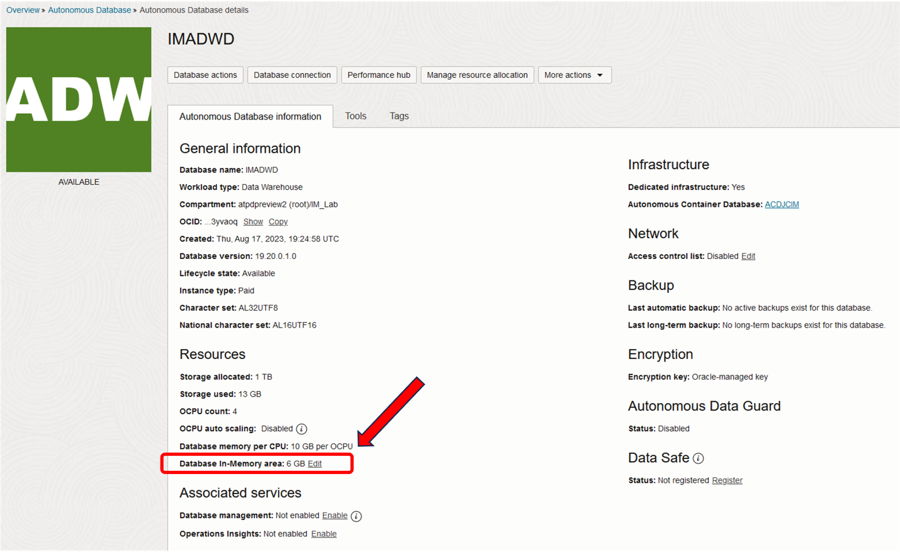Click the Storage allocated 1 TB value
The width and height of the screenshot is (900, 552).
(x=264, y=377)
